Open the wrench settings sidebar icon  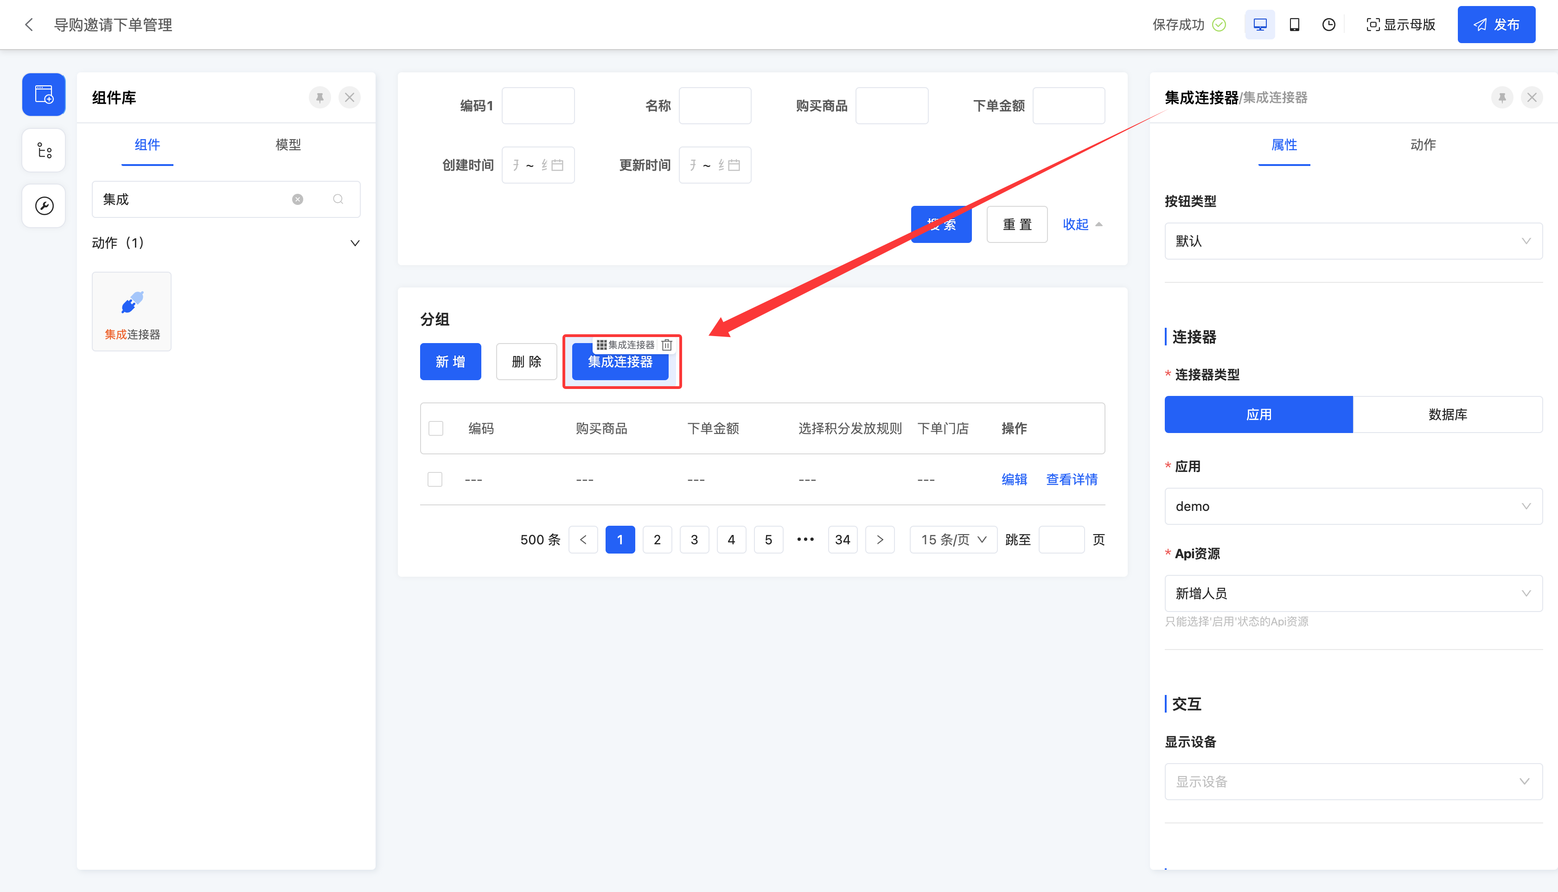pos(44,206)
